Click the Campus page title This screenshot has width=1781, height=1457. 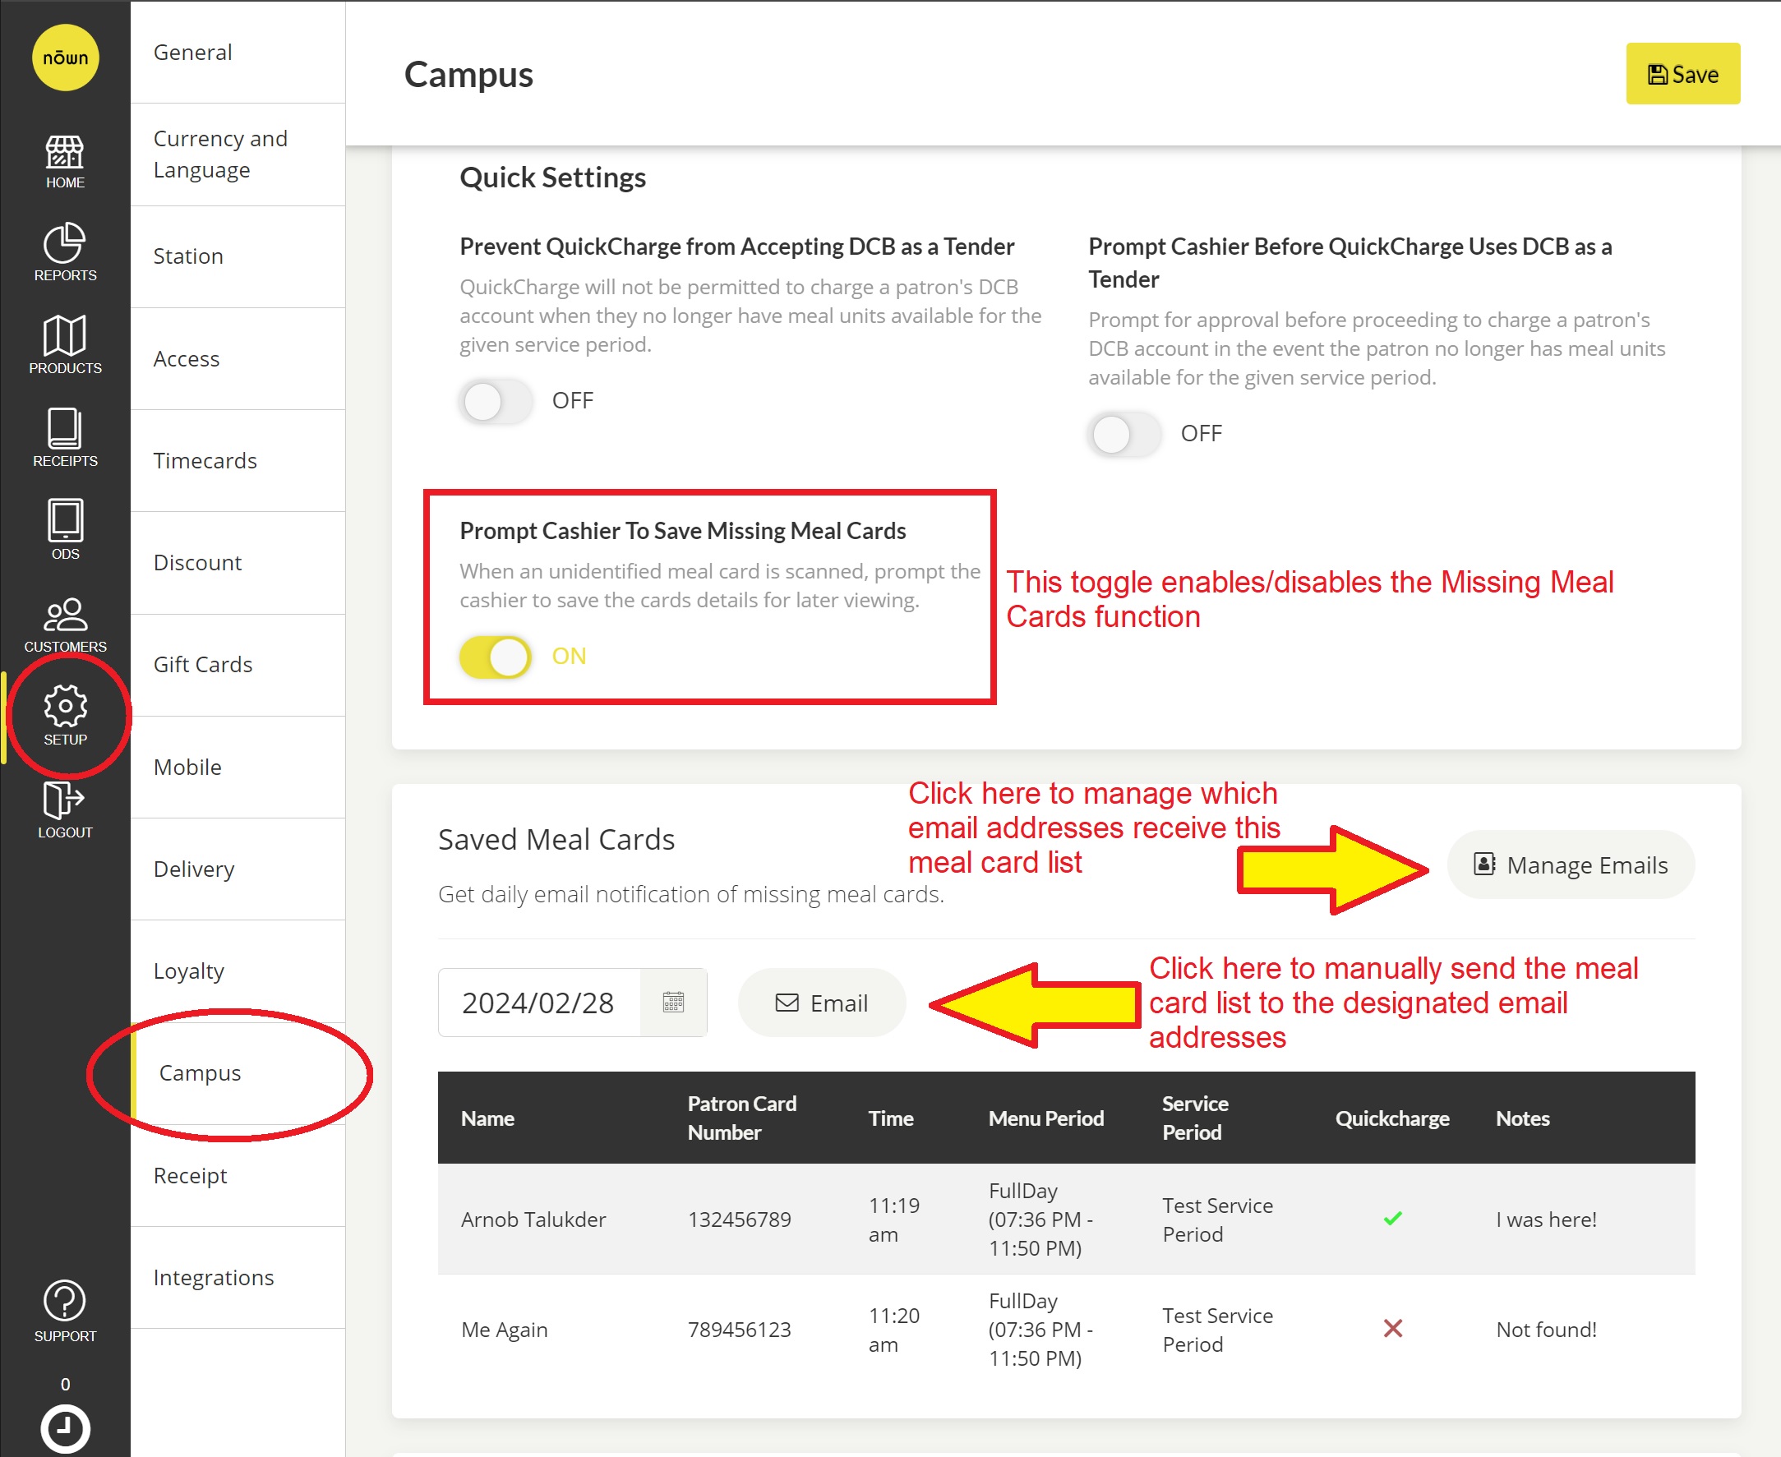468,74
